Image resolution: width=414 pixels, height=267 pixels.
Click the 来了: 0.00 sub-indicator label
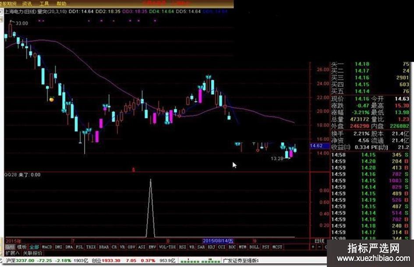pos(29,175)
